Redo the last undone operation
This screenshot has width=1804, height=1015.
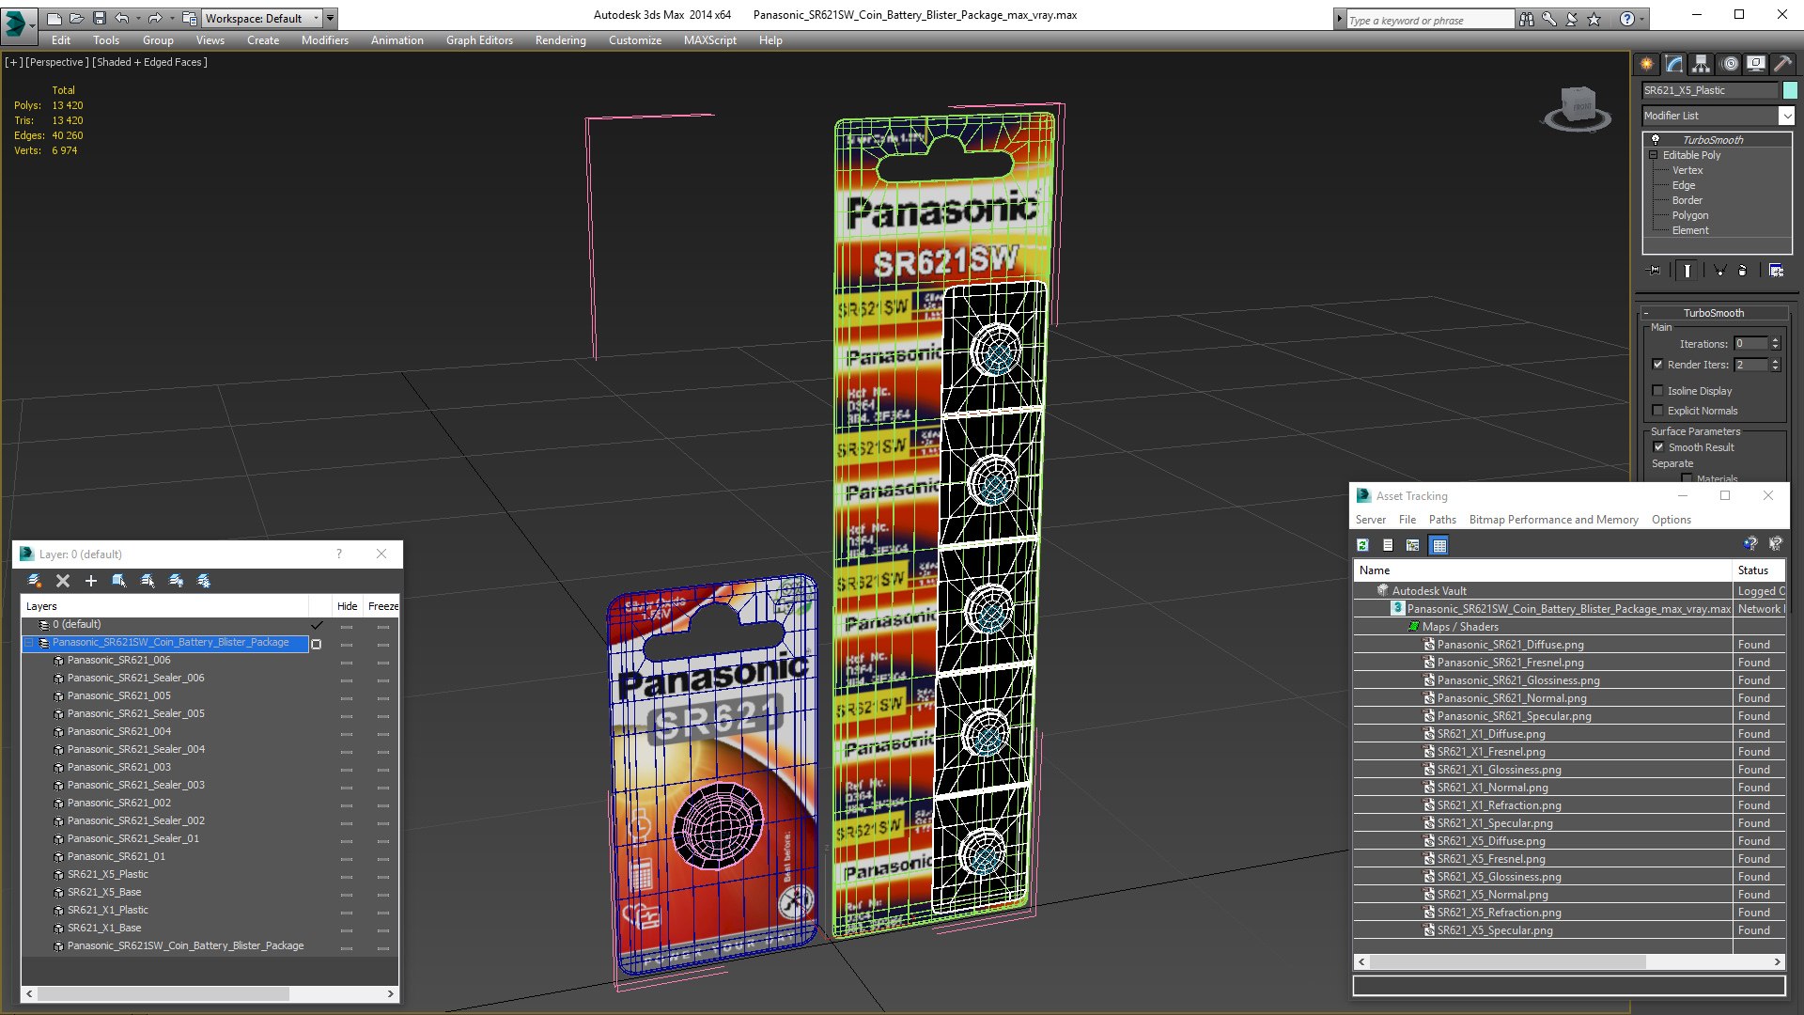click(155, 19)
